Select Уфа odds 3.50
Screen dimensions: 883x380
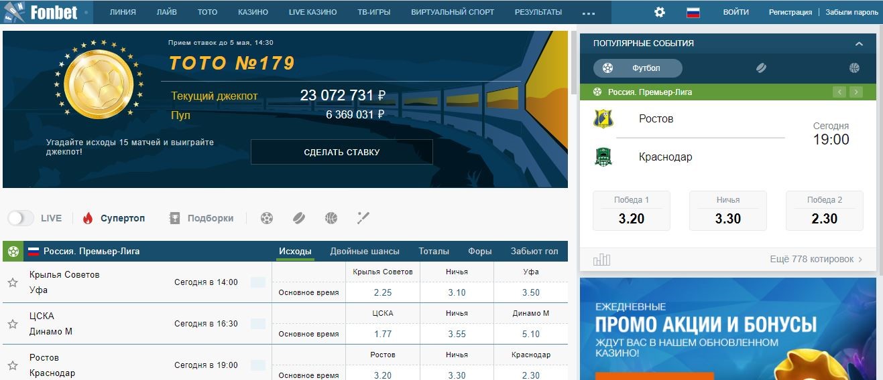pos(531,292)
